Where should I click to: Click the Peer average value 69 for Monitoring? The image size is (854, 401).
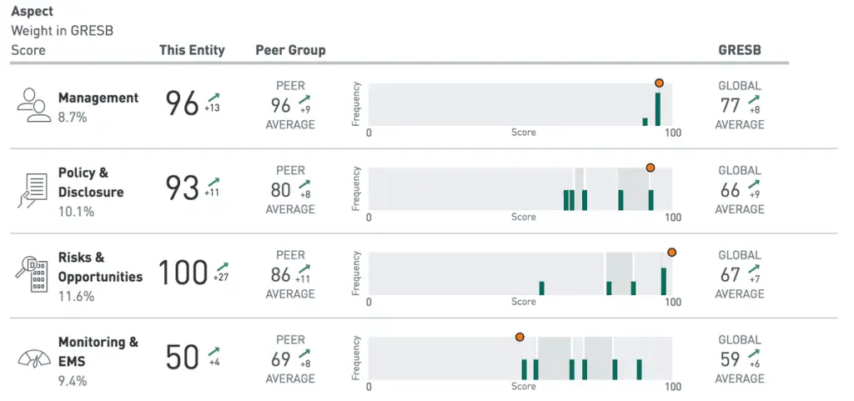tap(280, 359)
